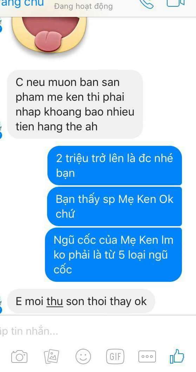Viewport: 196px width, 372px height.
Task: Tap the 'Đang hoạt động' active status
Action: 83,6
